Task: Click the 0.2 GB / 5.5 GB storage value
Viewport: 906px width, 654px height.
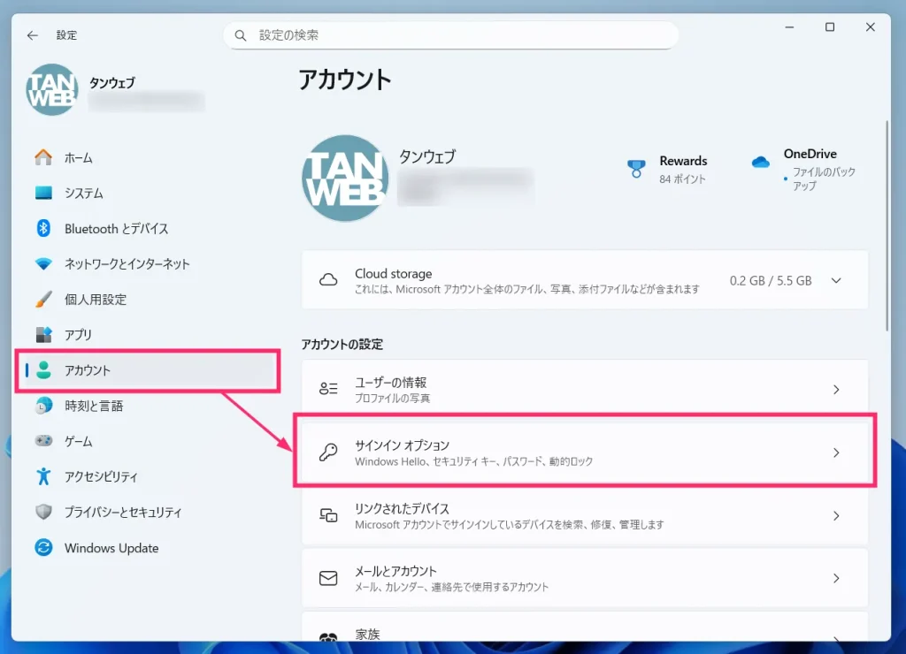Action: point(771,280)
